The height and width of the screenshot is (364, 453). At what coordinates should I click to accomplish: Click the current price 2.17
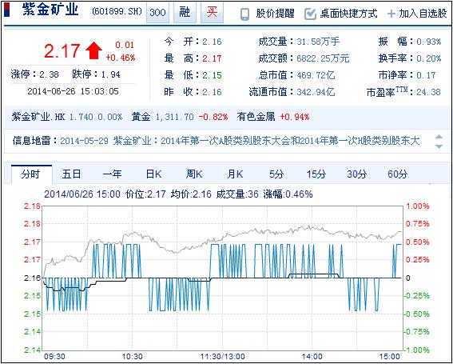[x=62, y=50]
